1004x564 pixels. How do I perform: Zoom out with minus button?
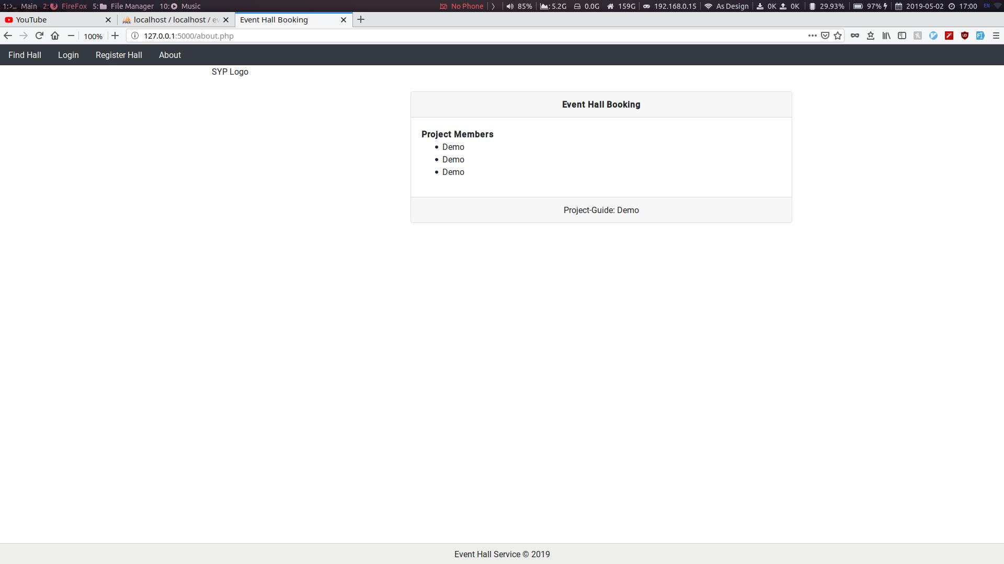tap(71, 36)
